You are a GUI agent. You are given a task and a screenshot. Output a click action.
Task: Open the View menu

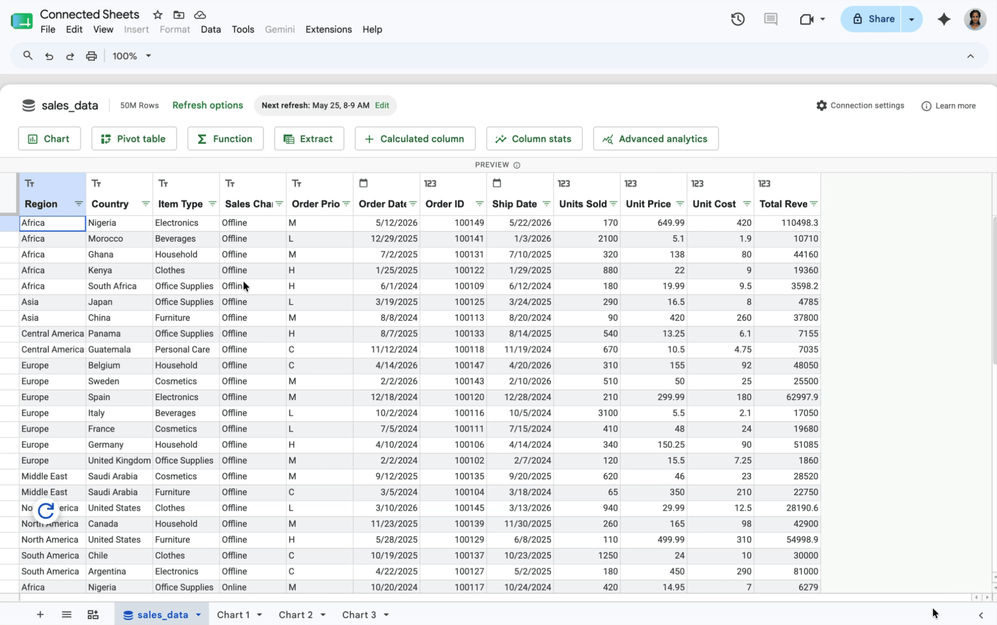(x=103, y=29)
